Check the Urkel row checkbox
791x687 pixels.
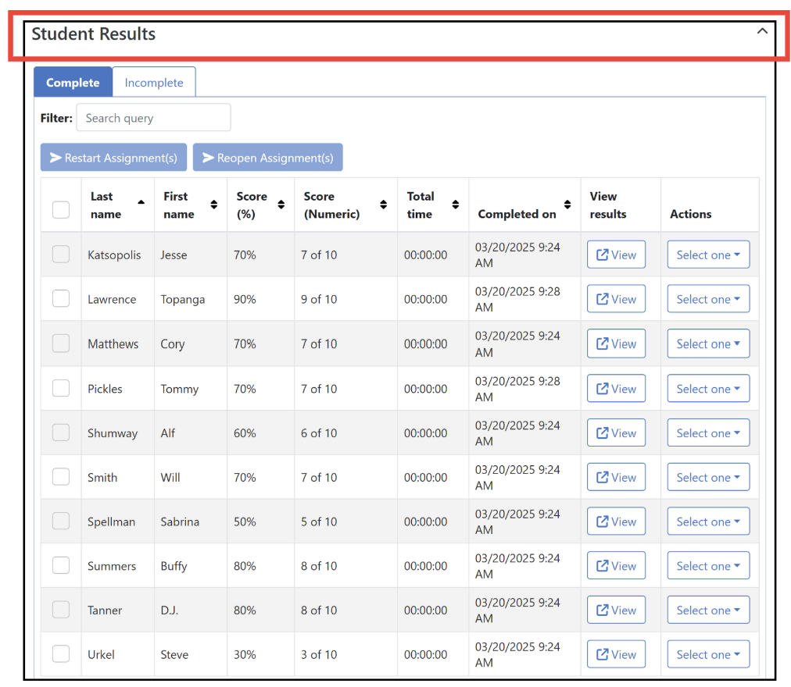[x=61, y=654]
